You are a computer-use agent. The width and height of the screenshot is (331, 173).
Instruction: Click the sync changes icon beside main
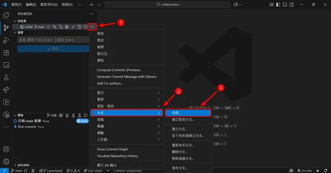[x=48, y=27]
